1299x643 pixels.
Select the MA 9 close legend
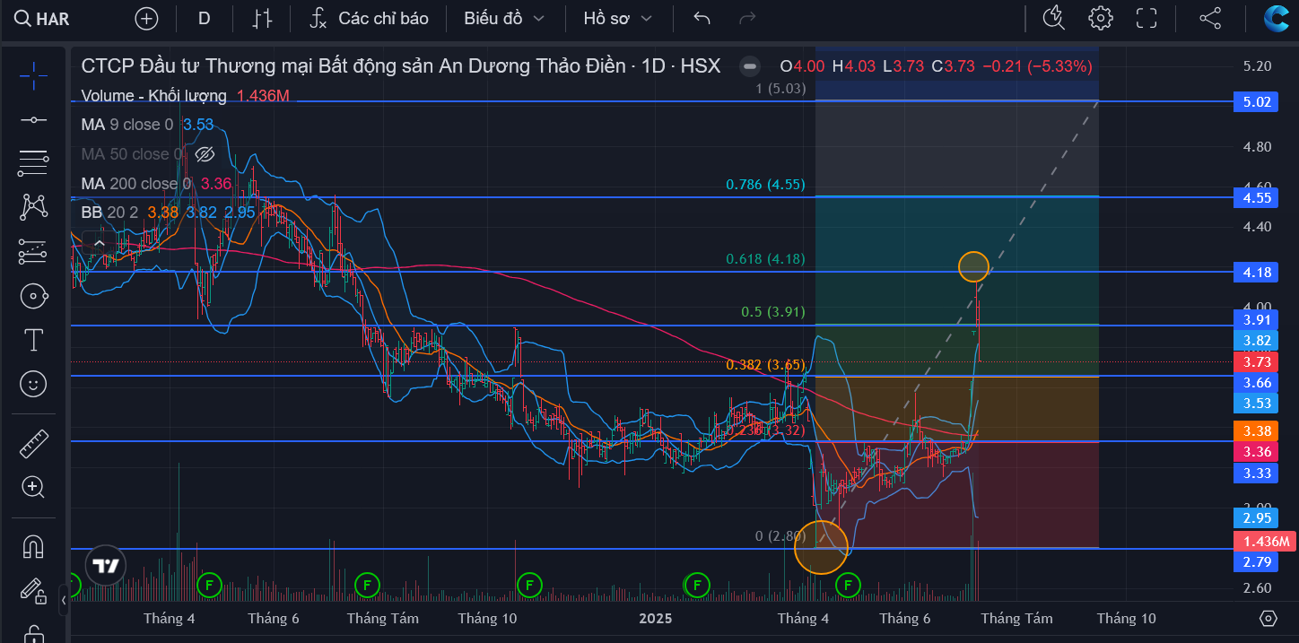[x=126, y=125]
